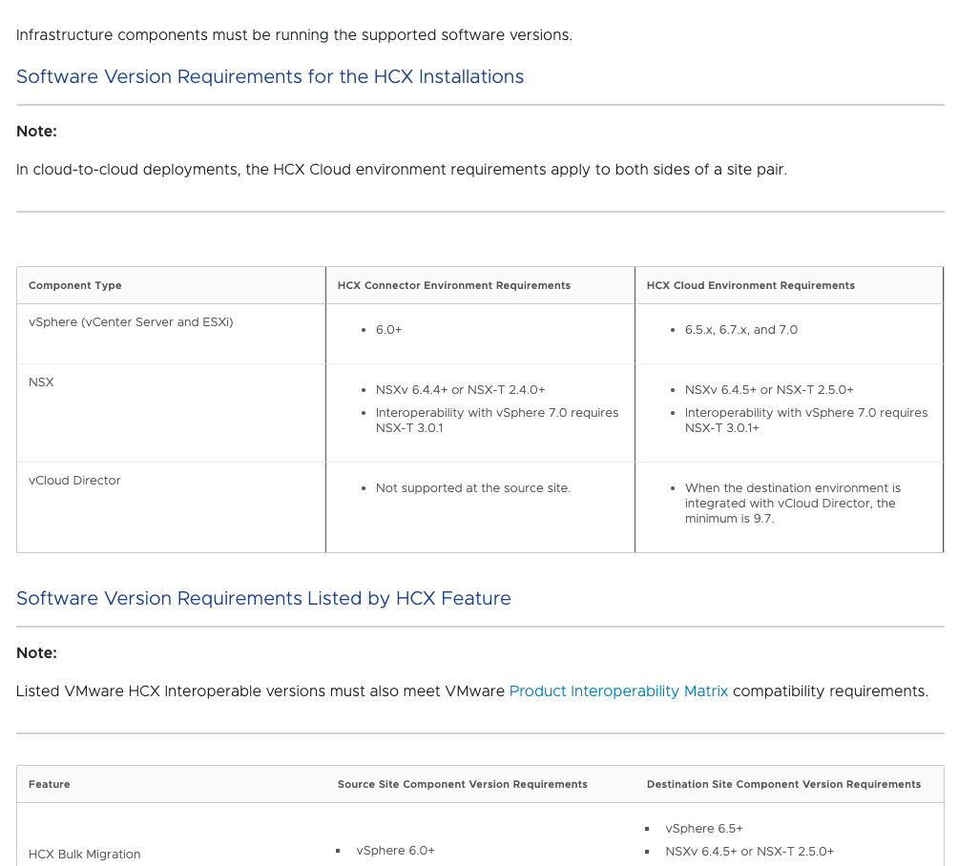
Task: Click Destination Site Component Version Requirements header
Action: click(783, 784)
